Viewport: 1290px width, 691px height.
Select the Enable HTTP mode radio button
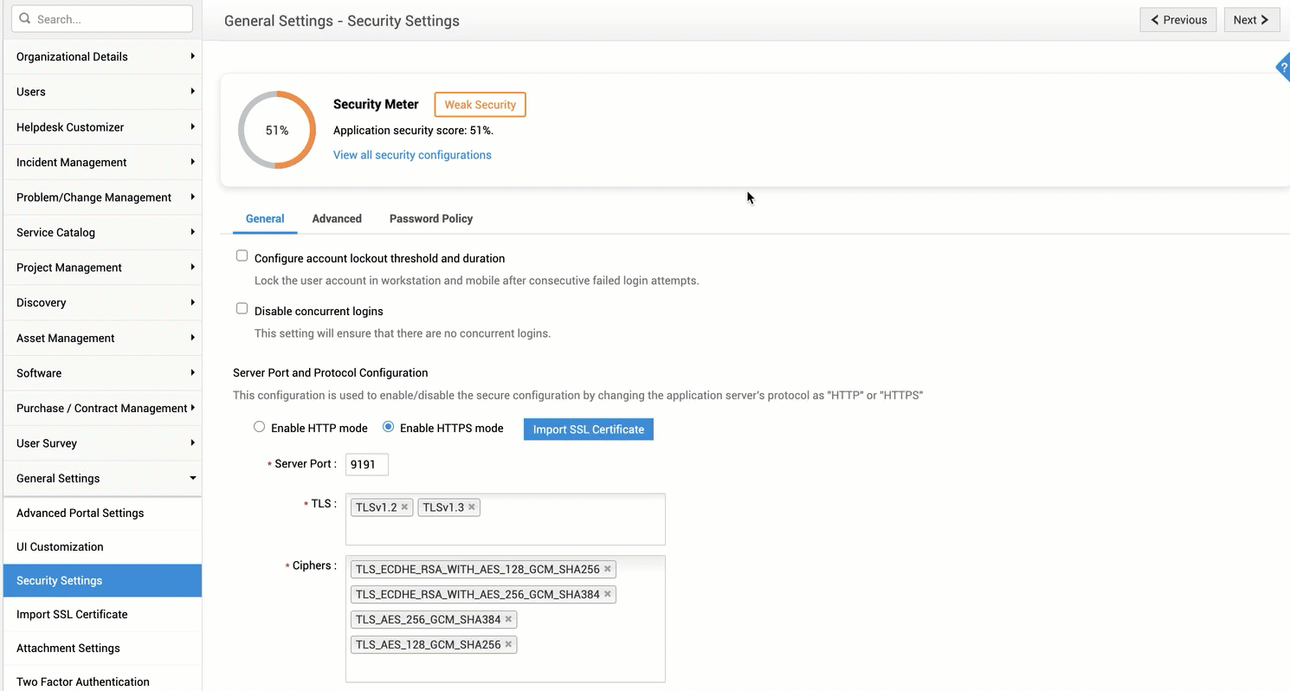tap(259, 427)
